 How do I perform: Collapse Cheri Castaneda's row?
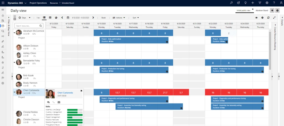[14, 92]
